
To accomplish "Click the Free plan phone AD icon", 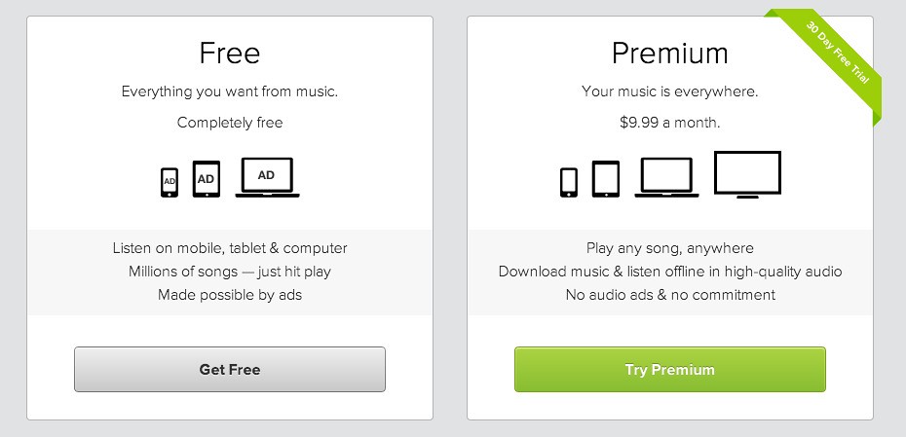I will click(170, 182).
